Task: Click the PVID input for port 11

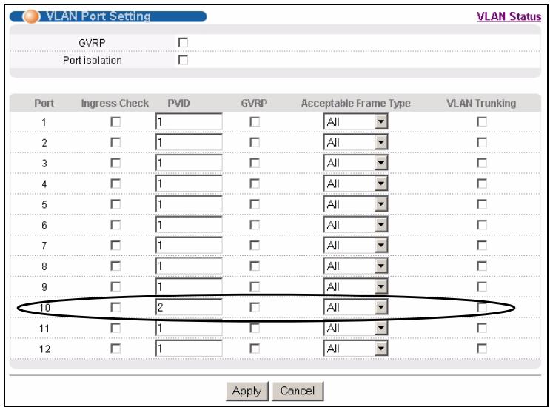Action: pyautogui.click(x=189, y=328)
